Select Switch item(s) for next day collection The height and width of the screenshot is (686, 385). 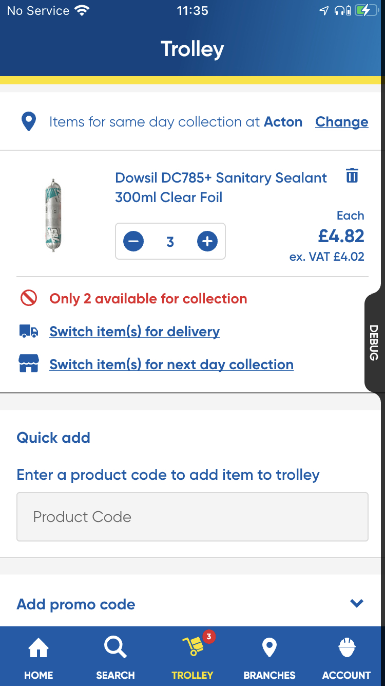point(171,365)
